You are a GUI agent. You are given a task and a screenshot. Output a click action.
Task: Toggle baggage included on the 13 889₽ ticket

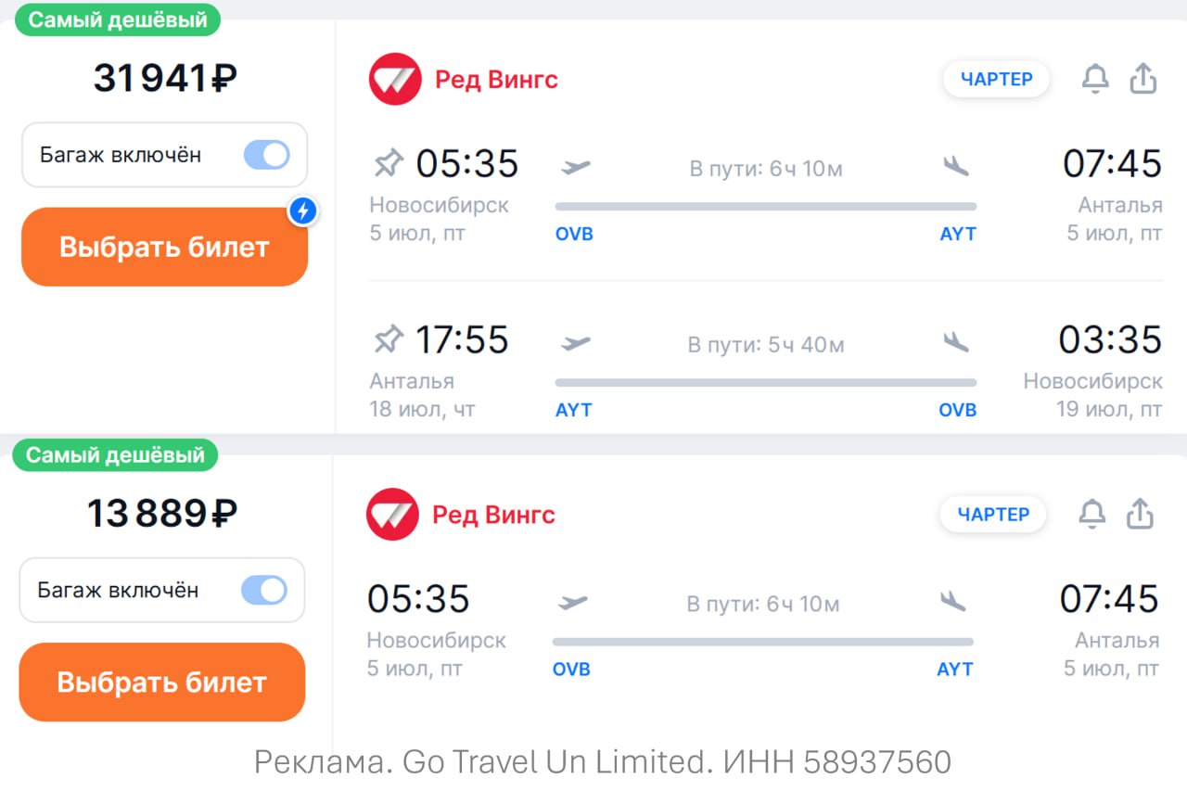click(264, 590)
